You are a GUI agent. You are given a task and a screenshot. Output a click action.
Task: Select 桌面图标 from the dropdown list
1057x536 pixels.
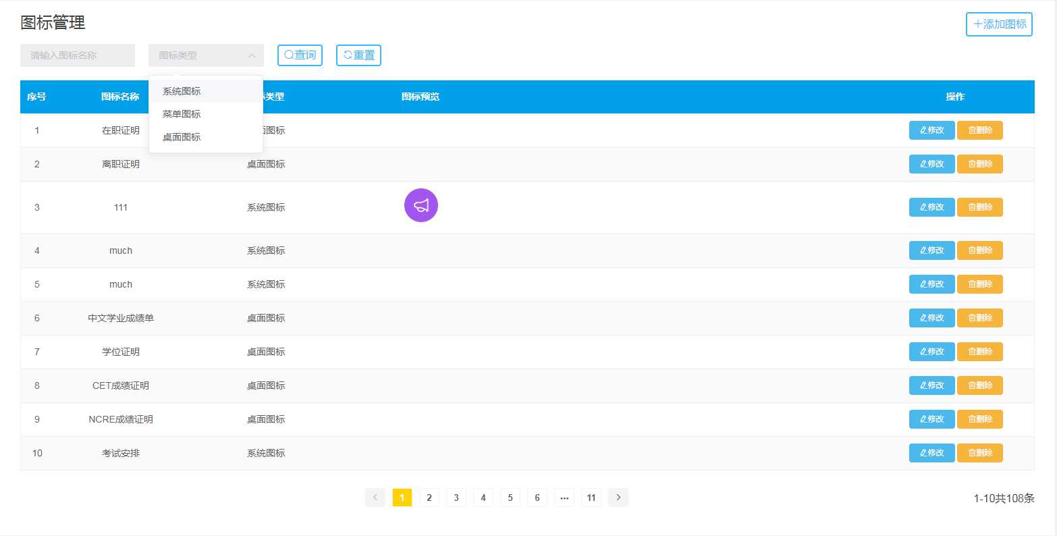pyautogui.click(x=206, y=137)
